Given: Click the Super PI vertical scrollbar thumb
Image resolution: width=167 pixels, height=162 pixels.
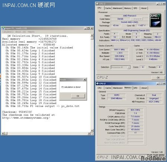Looking at the screenshot, I should pyautogui.click(x=92, y=38).
